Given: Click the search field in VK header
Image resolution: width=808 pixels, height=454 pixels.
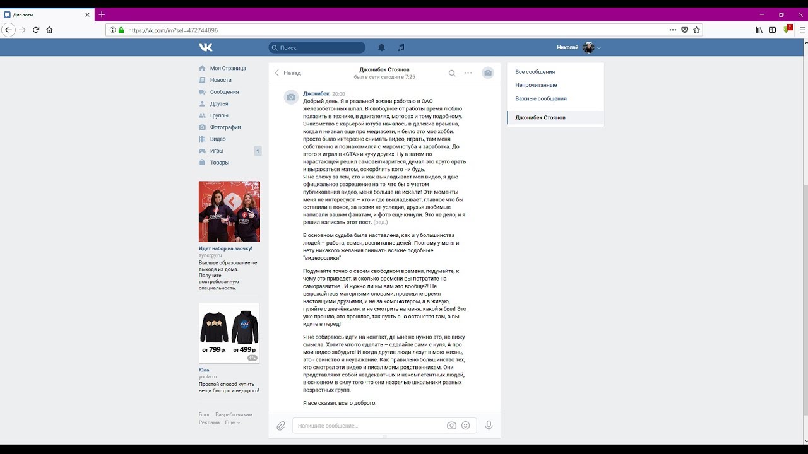Looking at the screenshot, I should pos(317,47).
